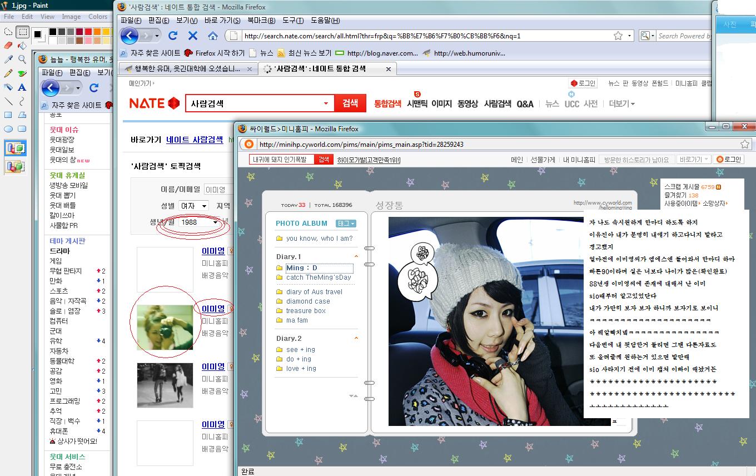This screenshot has width=756, height=476.
Task: Select the Eraser tool in Paint
Action: tap(8, 46)
